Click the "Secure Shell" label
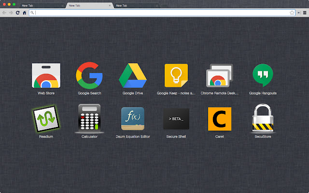This screenshot has height=193, width=309. pos(176,137)
